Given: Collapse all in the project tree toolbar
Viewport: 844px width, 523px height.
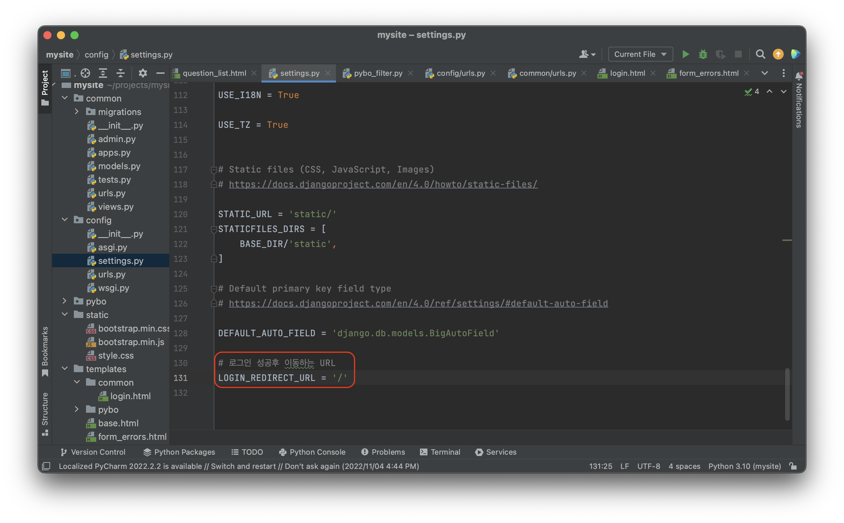Looking at the screenshot, I should pyautogui.click(x=120, y=73).
